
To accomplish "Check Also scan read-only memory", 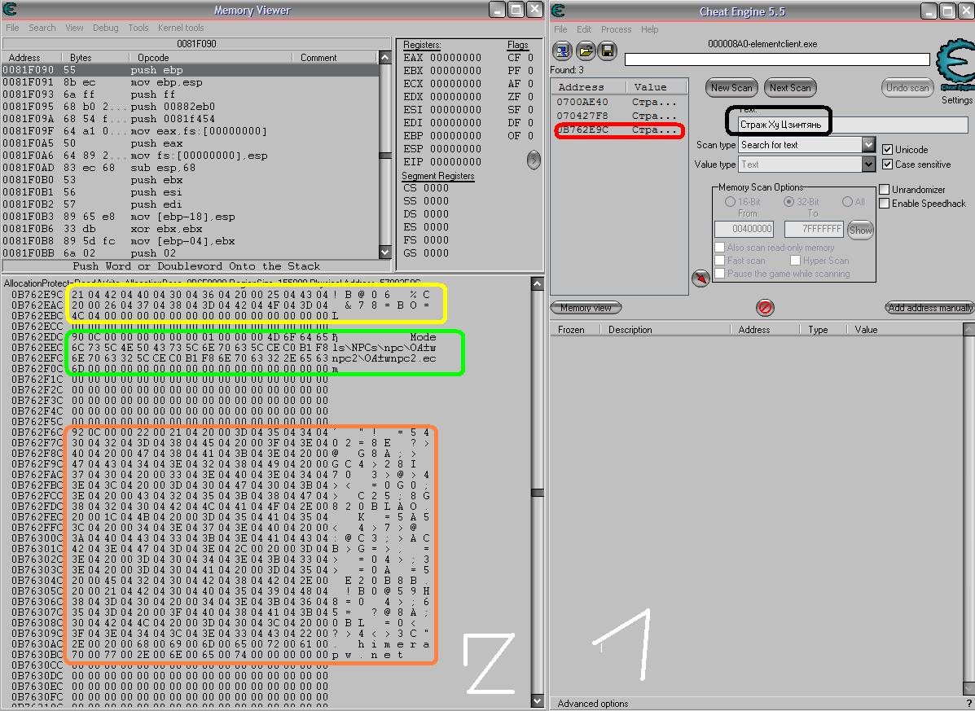I will click(x=719, y=248).
